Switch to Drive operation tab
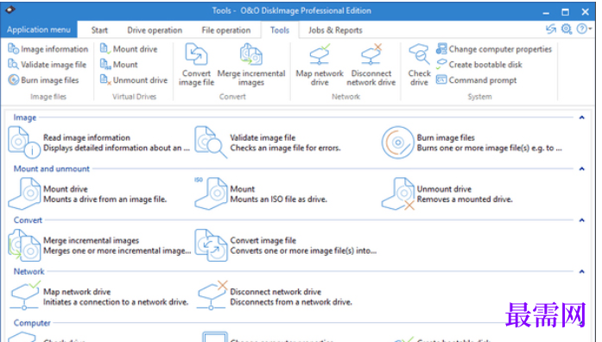This screenshot has height=342, width=602. click(x=155, y=30)
